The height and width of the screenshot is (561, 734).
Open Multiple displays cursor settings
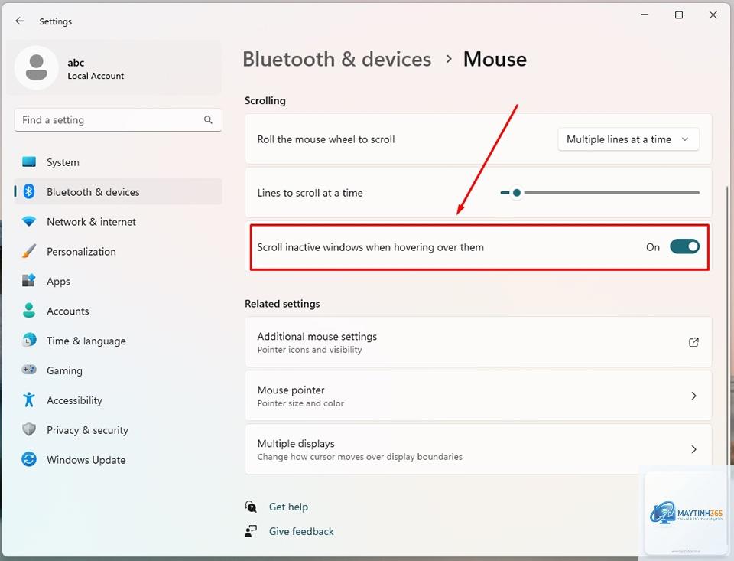tap(478, 449)
